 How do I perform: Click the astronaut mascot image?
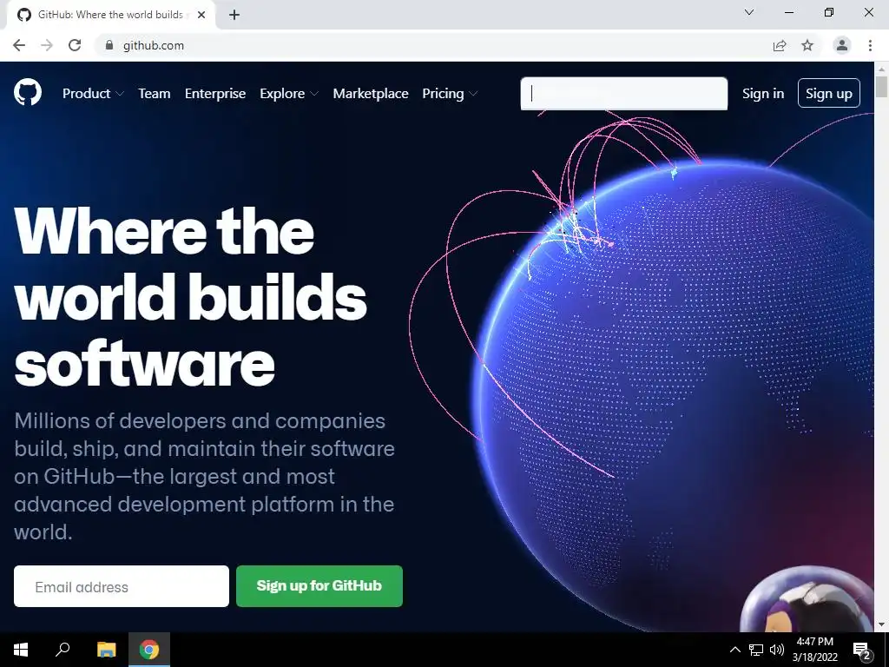[x=807, y=601]
